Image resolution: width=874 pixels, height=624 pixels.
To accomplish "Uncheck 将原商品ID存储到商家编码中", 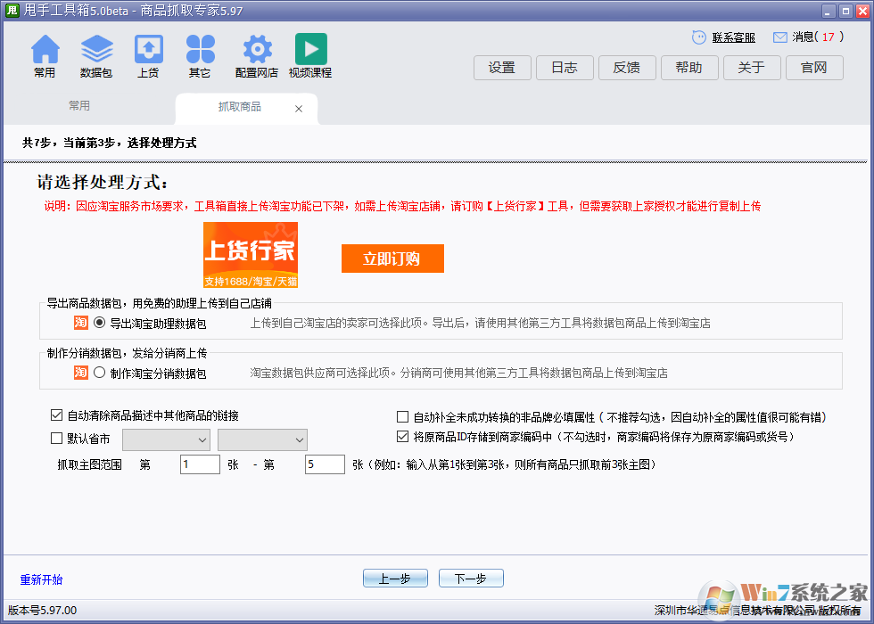I will [x=402, y=437].
